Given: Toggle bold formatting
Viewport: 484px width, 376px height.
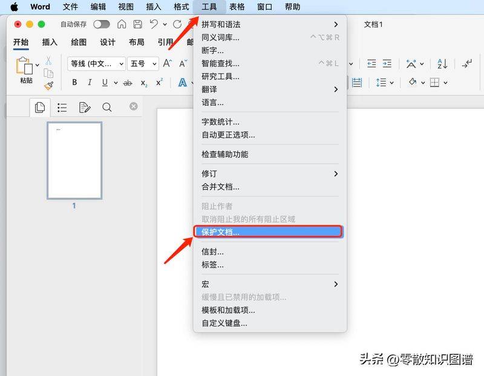Looking at the screenshot, I should 74,82.
